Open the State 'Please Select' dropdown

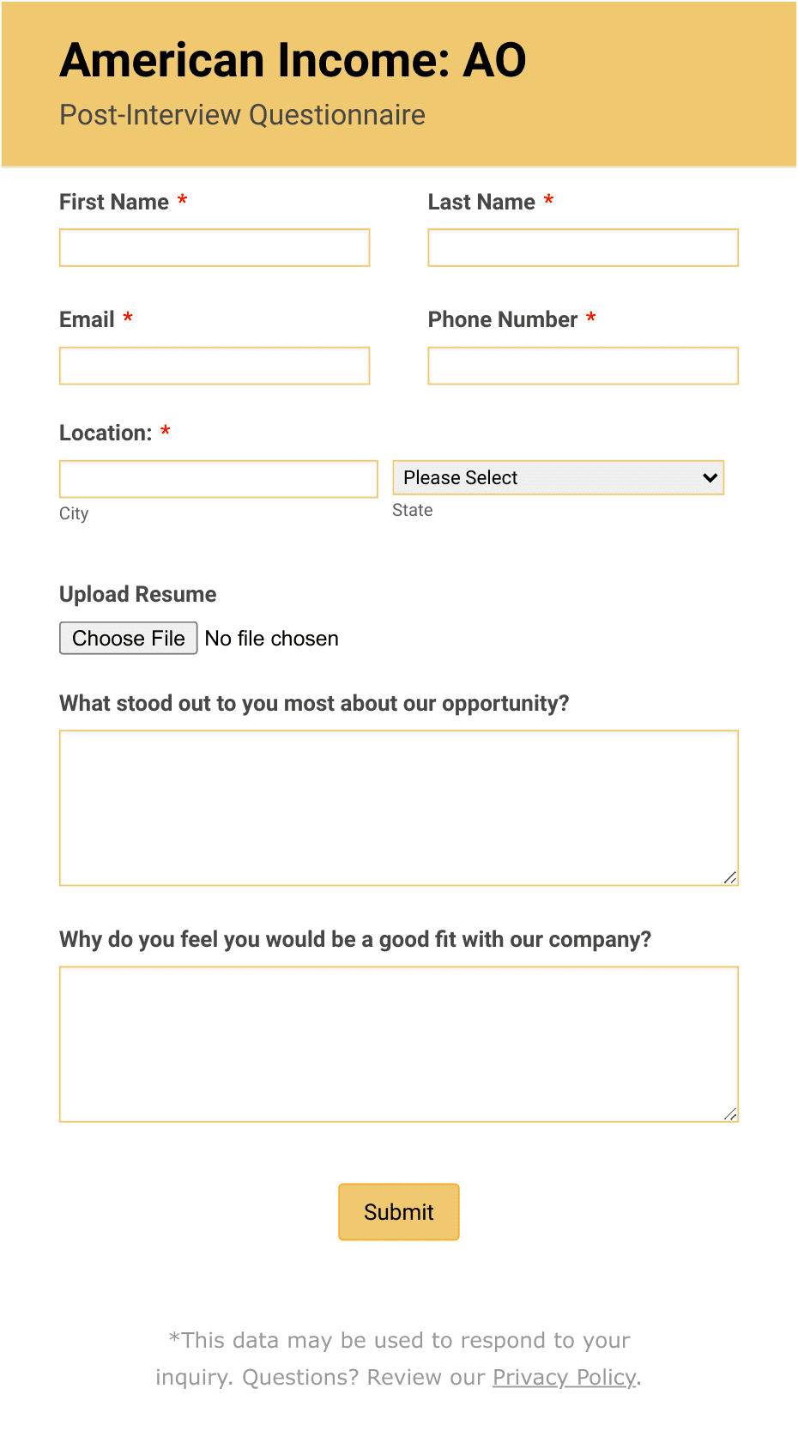click(559, 477)
